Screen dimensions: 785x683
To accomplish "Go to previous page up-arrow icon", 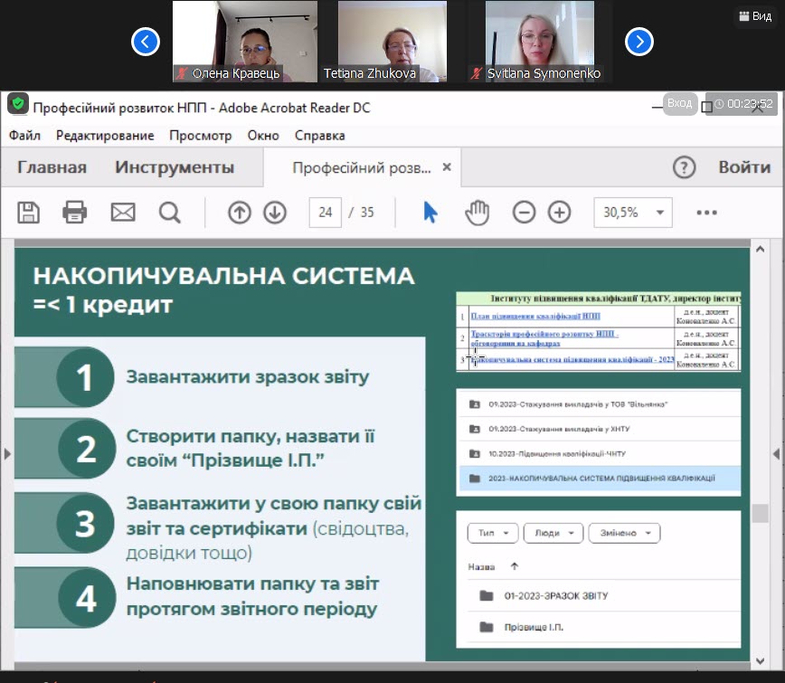I will click(240, 213).
